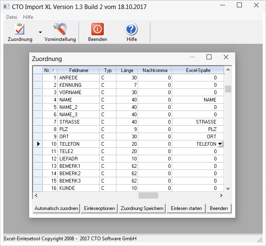Viewport: 266px width, 246px height.
Task: Open the TELEFON Excel-Spalte dropdown
Action: [221, 144]
